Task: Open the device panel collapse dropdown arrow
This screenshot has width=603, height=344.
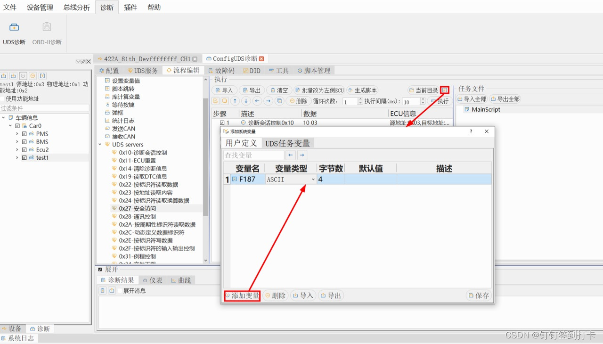Action: tap(78, 61)
